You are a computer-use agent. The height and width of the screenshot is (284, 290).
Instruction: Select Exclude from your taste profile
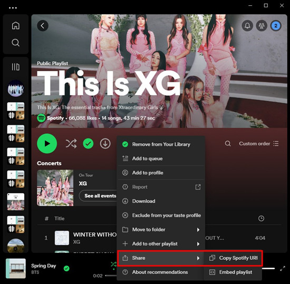point(161,216)
